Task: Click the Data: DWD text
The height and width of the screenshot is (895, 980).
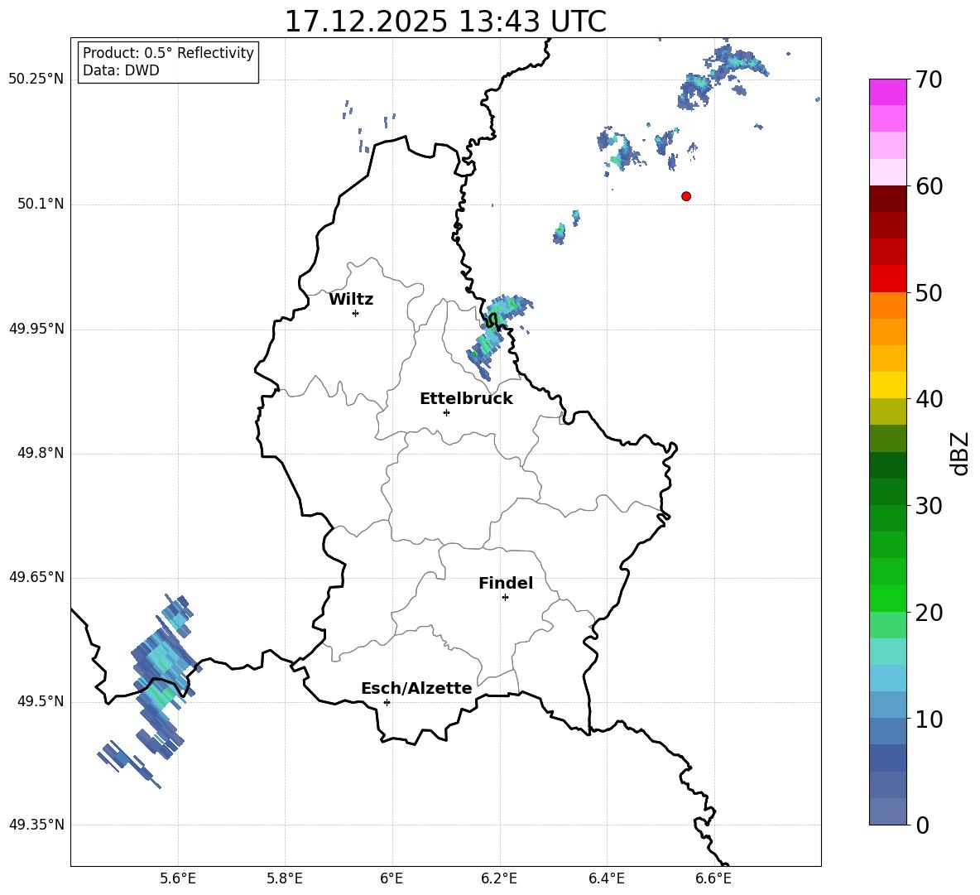Action: (121, 70)
